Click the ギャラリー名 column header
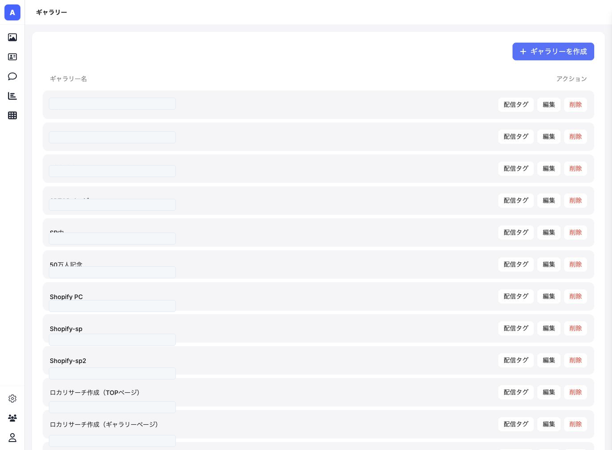This screenshot has width=612, height=450. tap(68, 79)
